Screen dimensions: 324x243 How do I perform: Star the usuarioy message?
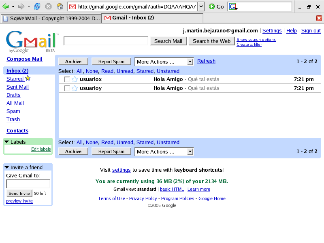[x=75, y=88]
